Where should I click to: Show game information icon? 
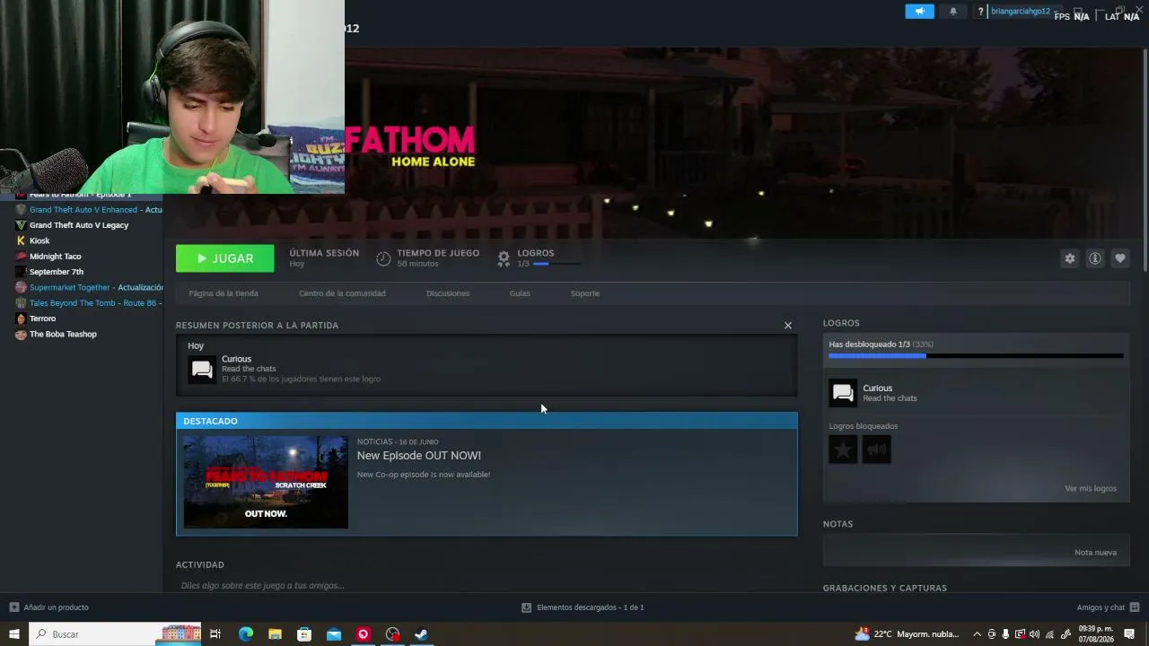(x=1095, y=258)
